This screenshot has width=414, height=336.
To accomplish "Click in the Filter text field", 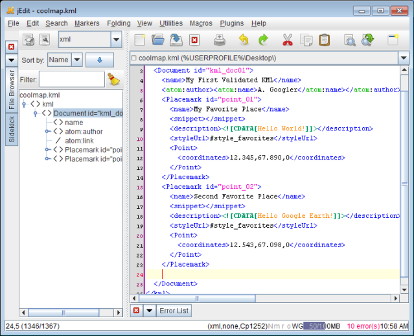I will pos(72,79).
